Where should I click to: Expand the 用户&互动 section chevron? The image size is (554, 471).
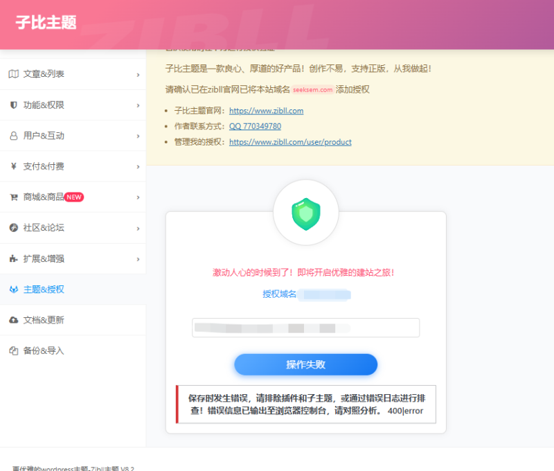pos(138,136)
